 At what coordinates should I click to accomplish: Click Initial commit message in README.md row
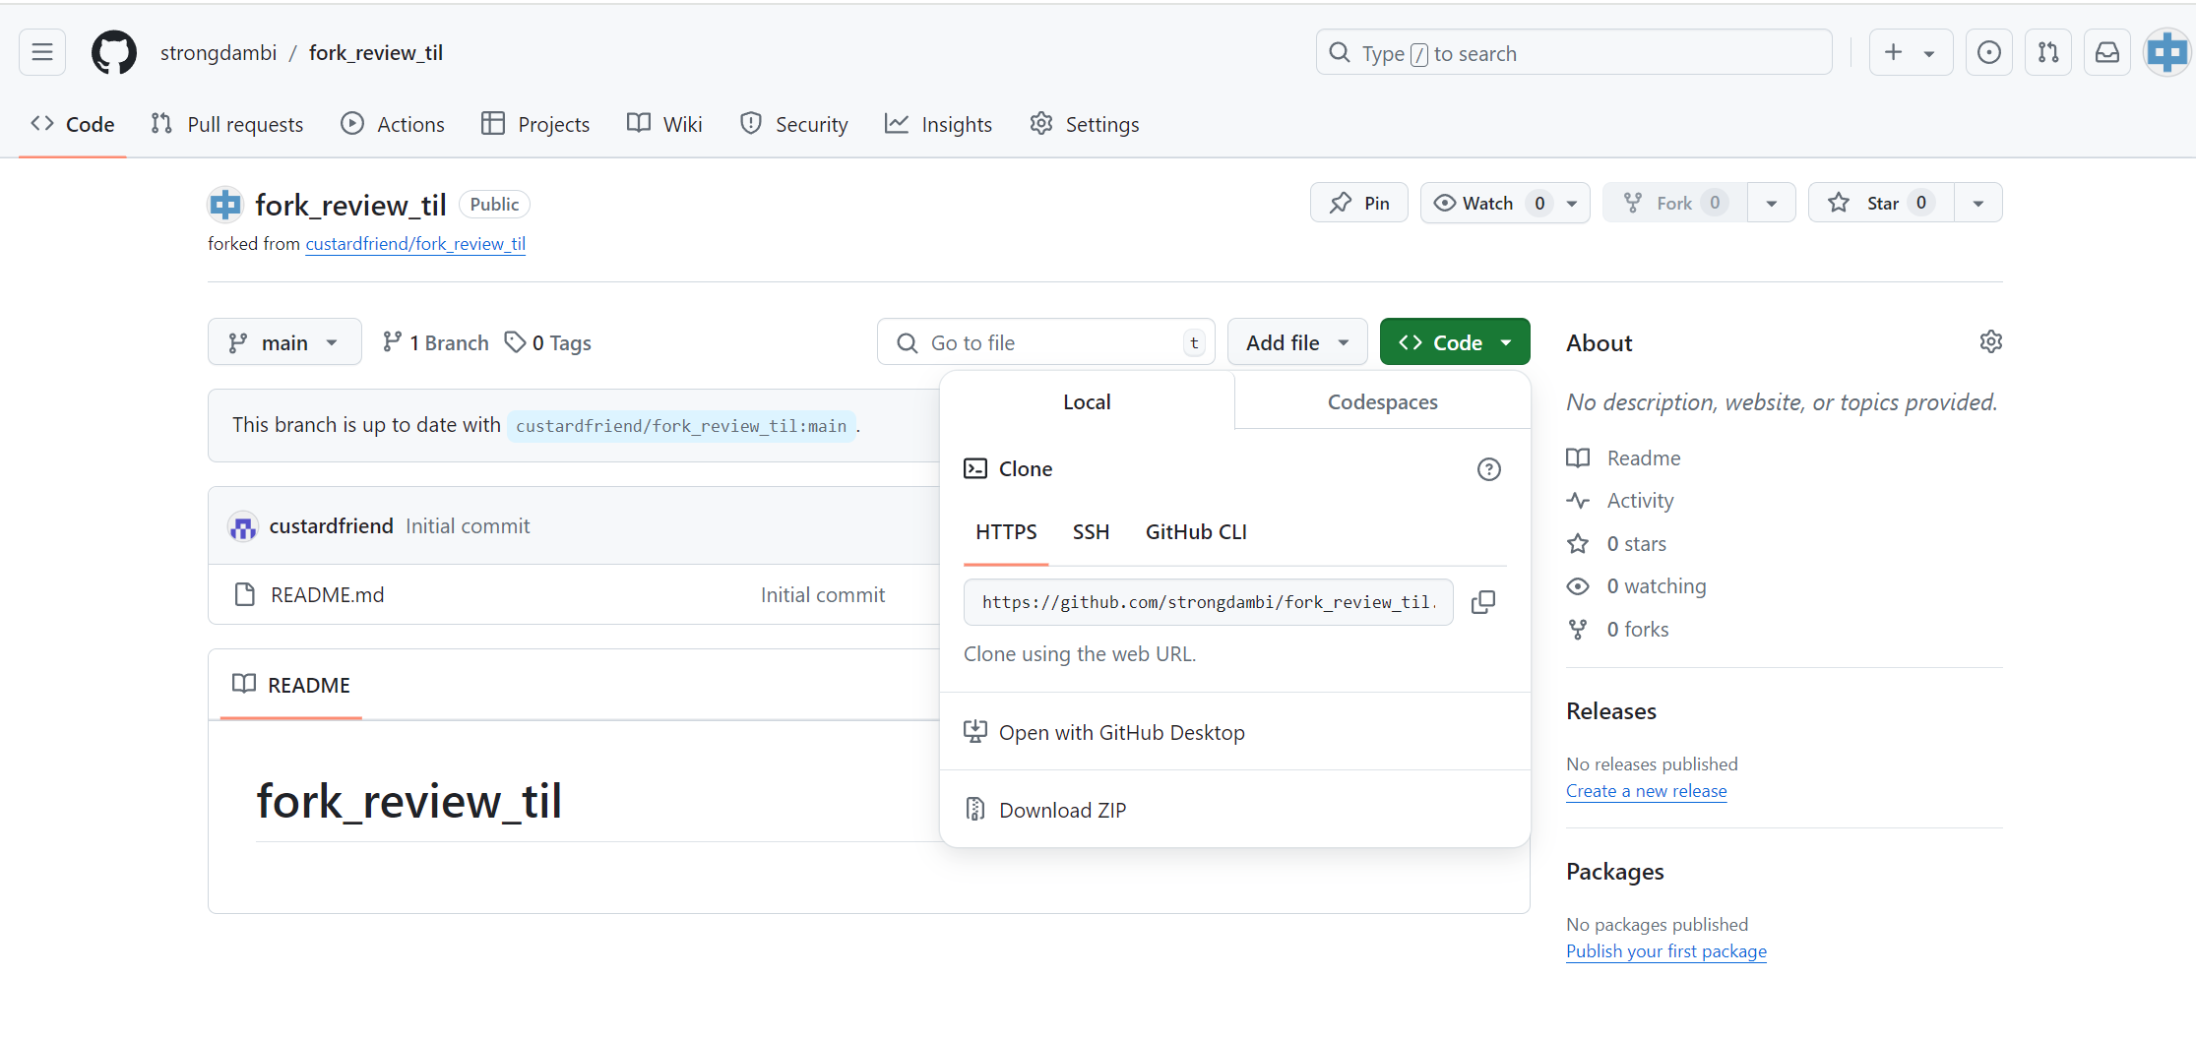click(823, 595)
